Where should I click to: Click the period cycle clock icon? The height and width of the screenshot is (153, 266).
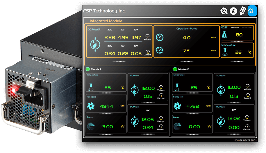[160, 50]
